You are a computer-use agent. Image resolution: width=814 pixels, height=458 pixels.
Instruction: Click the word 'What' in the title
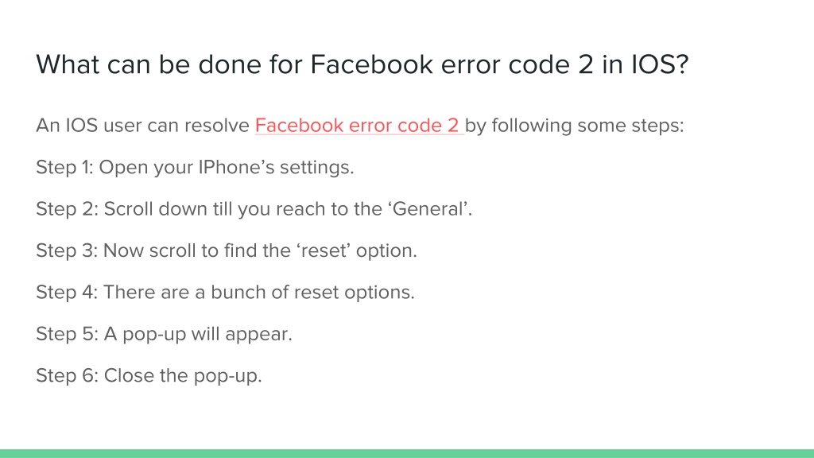[68, 65]
